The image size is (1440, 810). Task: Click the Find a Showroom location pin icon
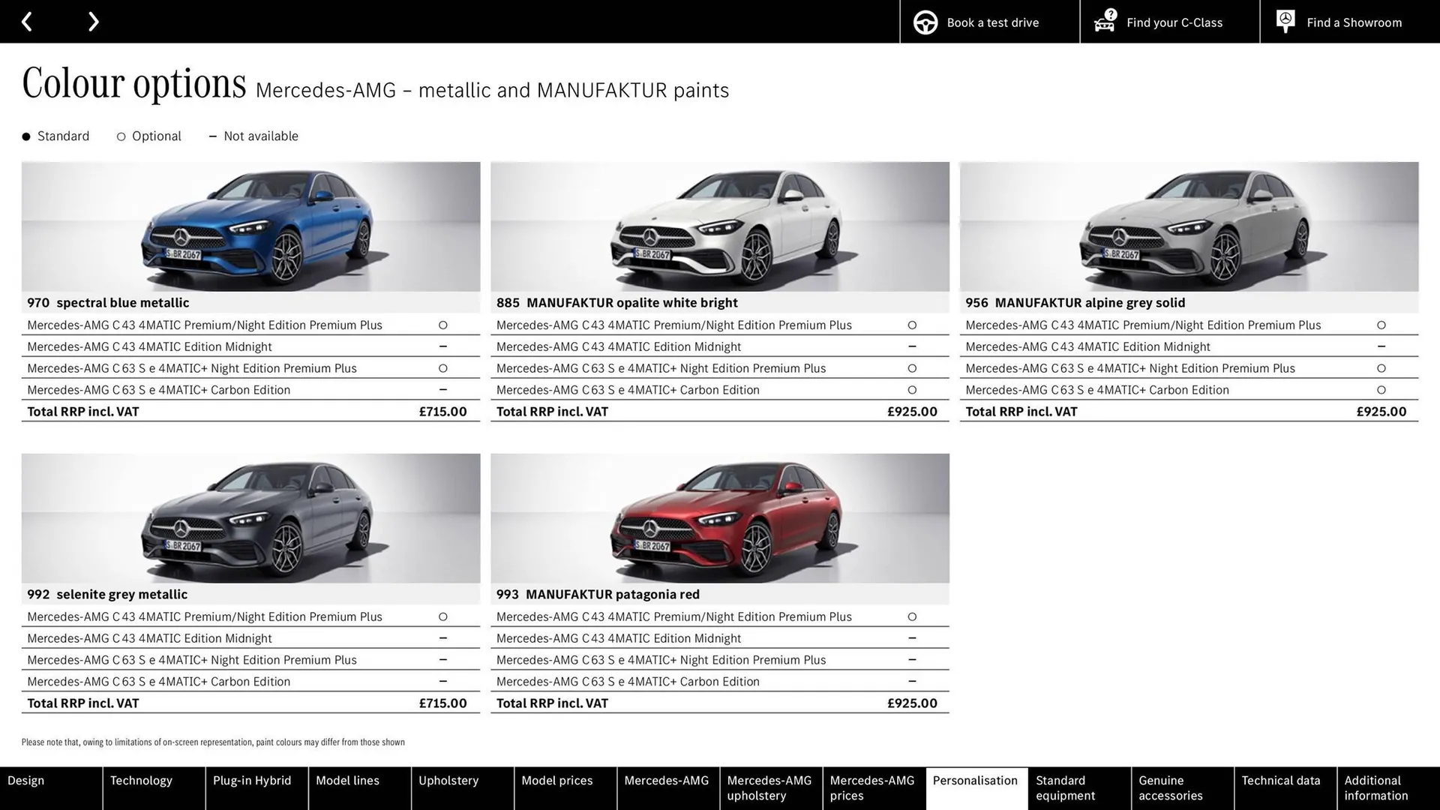coord(1285,21)
